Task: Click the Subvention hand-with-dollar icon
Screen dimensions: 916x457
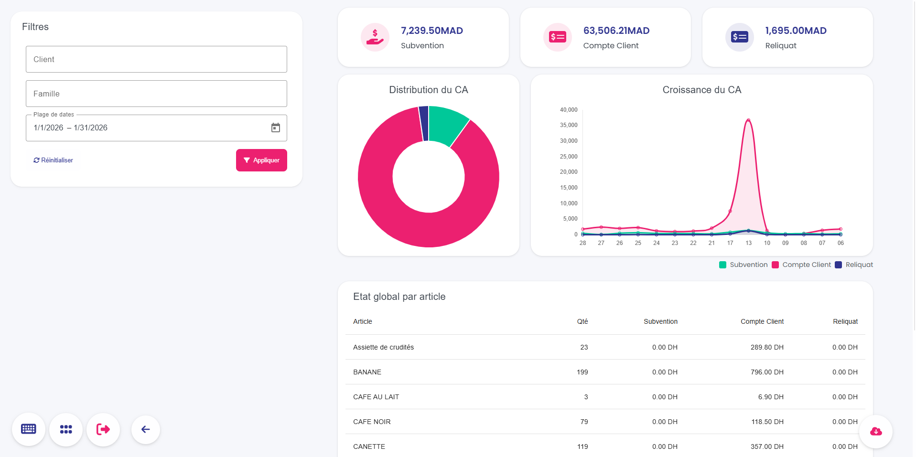Action: tap(375, 37)
